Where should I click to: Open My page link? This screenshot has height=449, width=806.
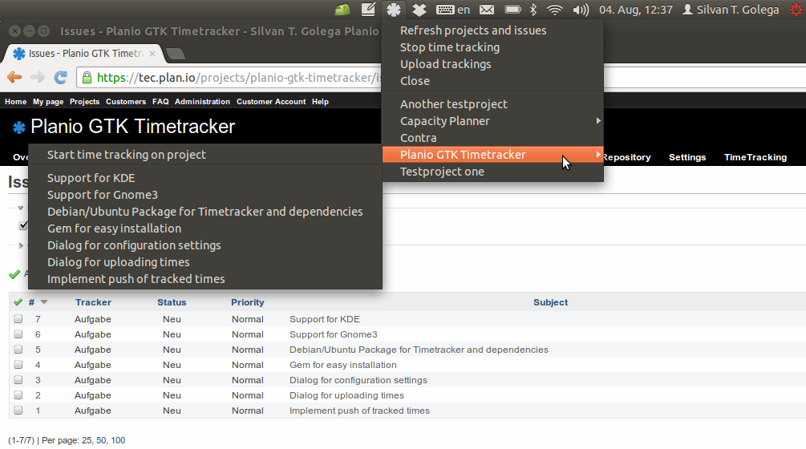coord(48,102)
